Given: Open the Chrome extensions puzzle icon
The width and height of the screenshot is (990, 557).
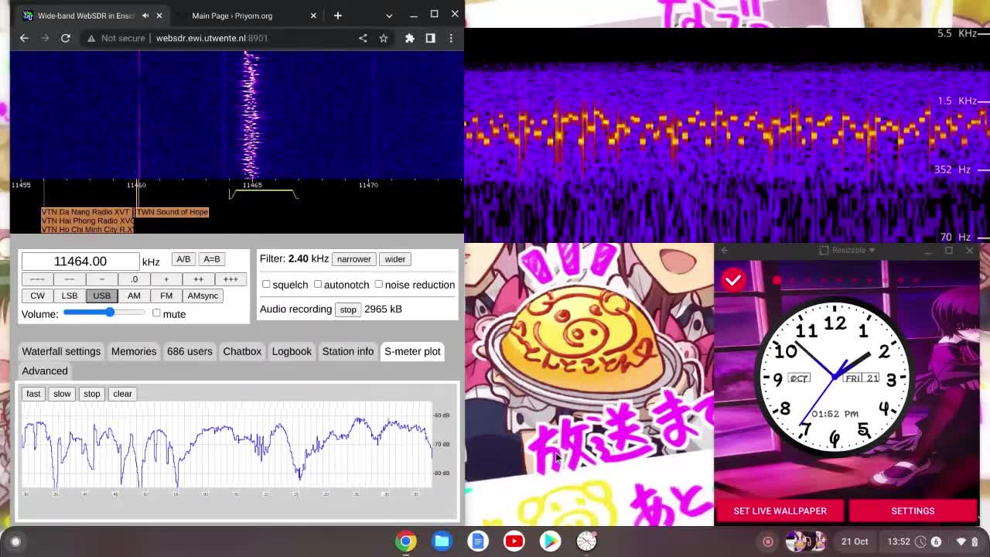Looking at the screenshot, I should click(x=410, y=38).
